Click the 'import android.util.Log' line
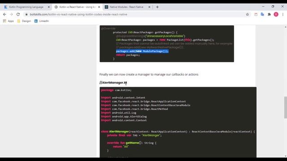 point(118,113)
